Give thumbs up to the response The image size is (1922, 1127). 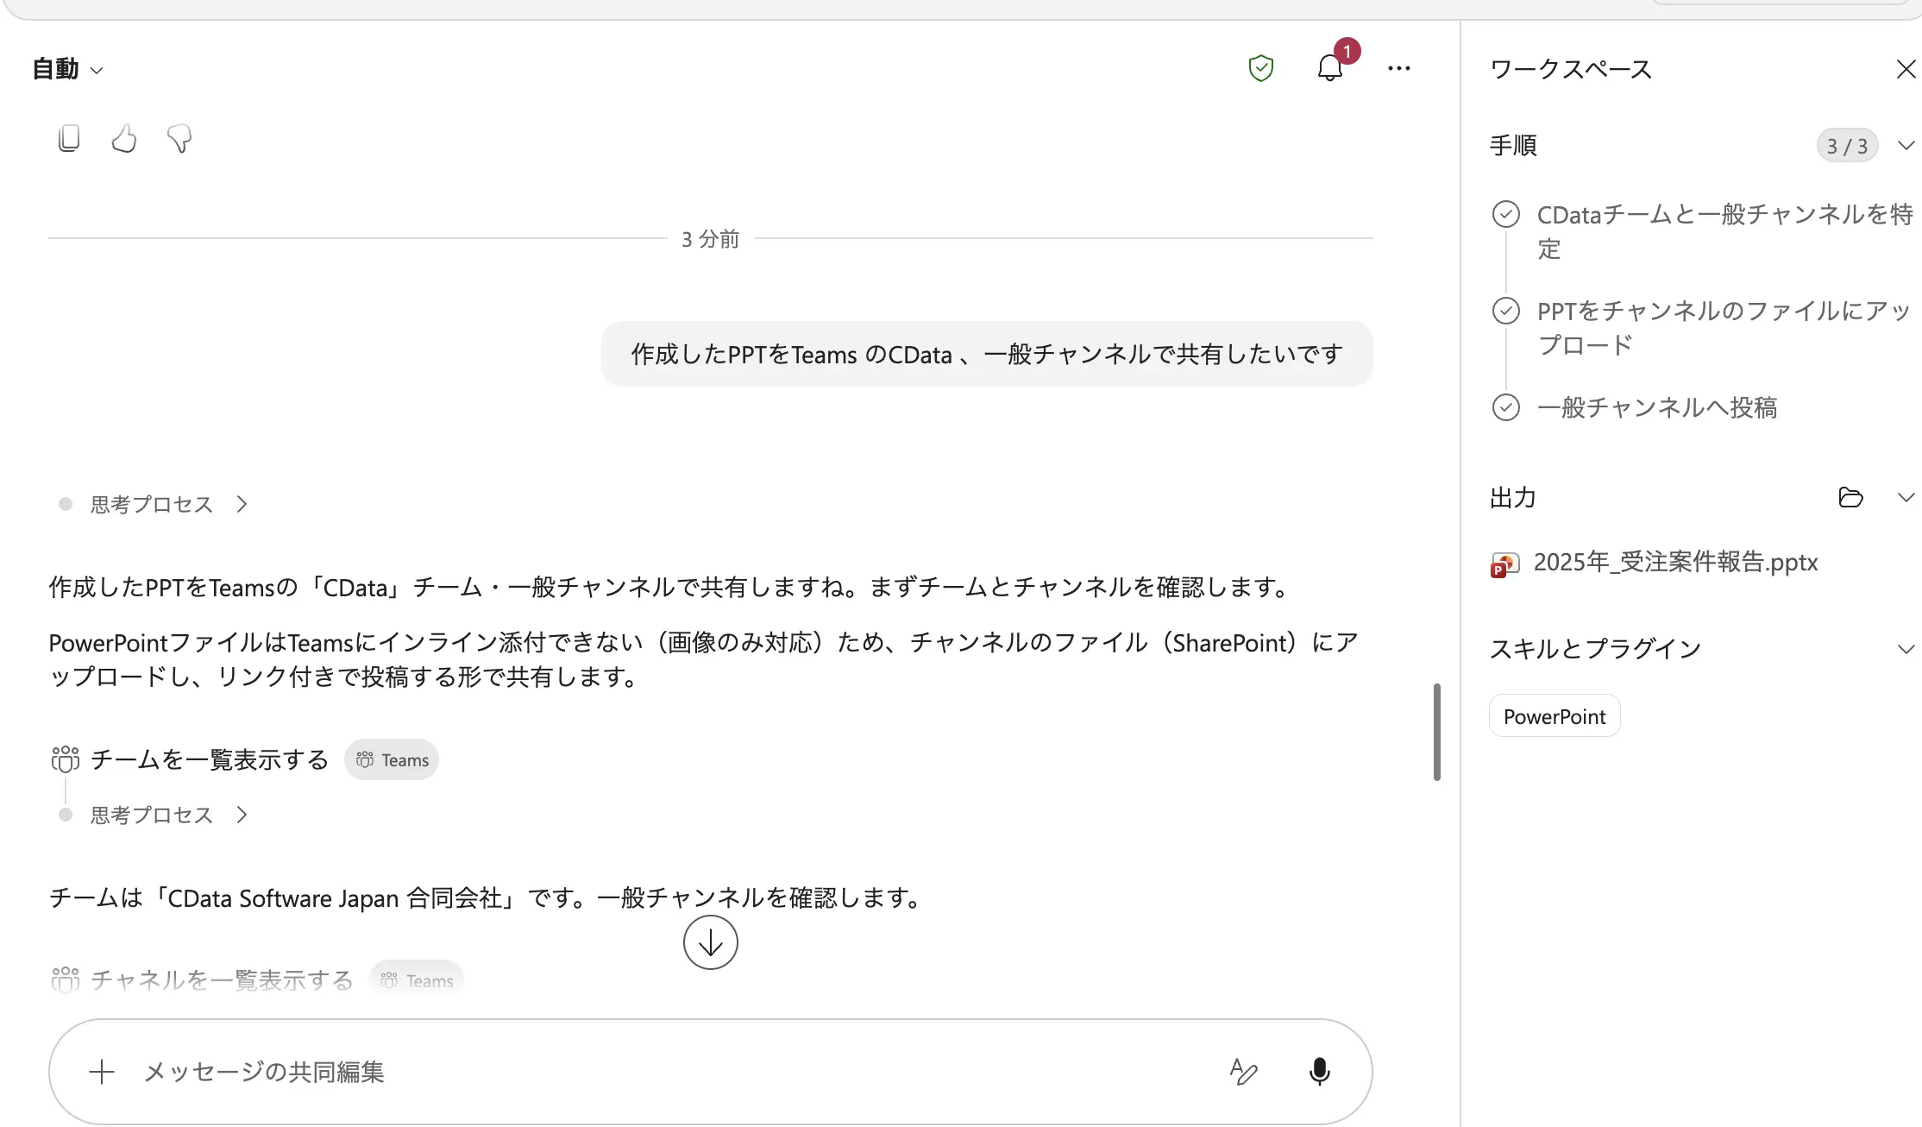(x=124, y=138)
